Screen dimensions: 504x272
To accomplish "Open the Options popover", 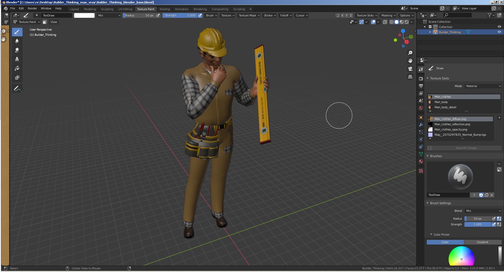I will [407, 15].
